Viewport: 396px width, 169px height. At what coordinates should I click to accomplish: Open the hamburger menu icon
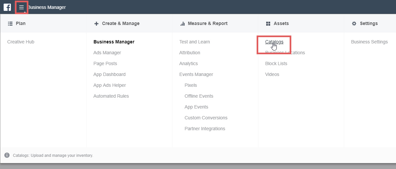tap(21, 7)
